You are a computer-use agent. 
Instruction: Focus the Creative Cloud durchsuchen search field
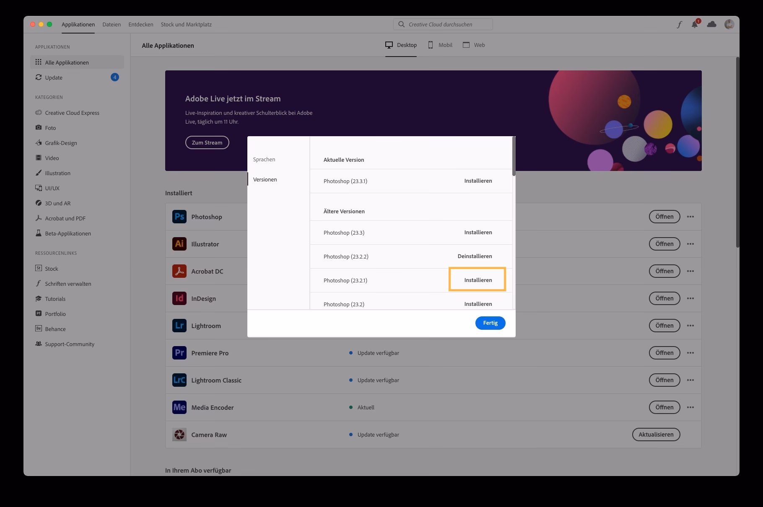[443, 25]
